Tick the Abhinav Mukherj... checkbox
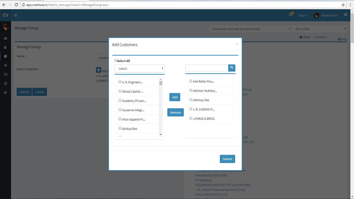354x199 pixels. pyautogui.click(x=191, y=90)
